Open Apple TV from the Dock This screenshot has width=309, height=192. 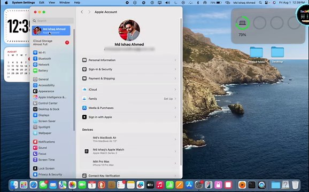click(x=150, y=185)
